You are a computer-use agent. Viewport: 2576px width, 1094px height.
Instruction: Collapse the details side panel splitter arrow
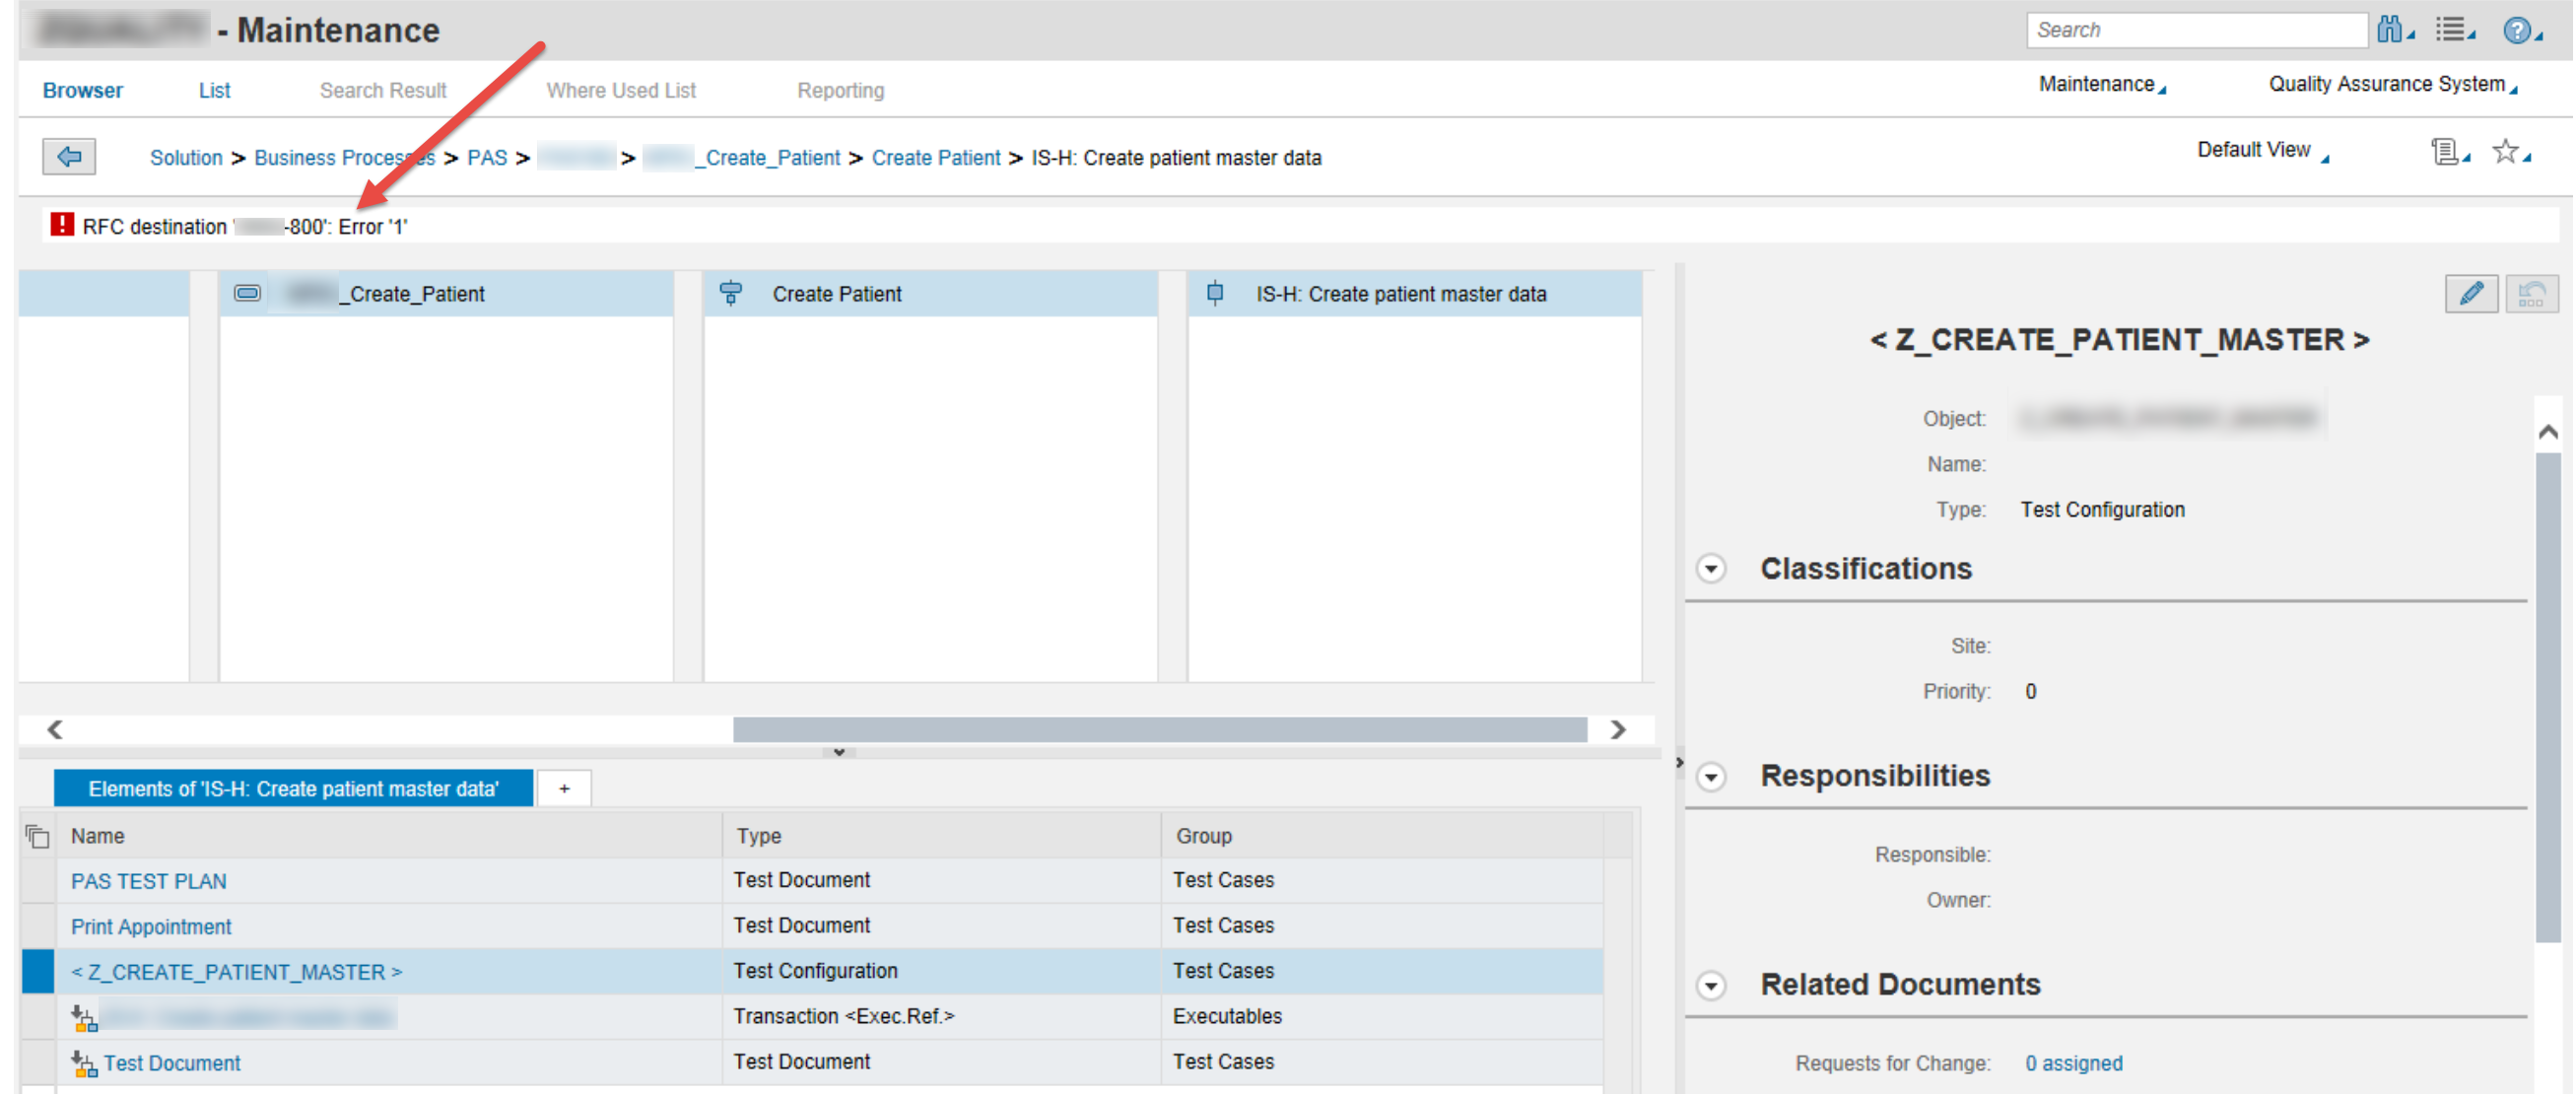(x=1679, y=764)
